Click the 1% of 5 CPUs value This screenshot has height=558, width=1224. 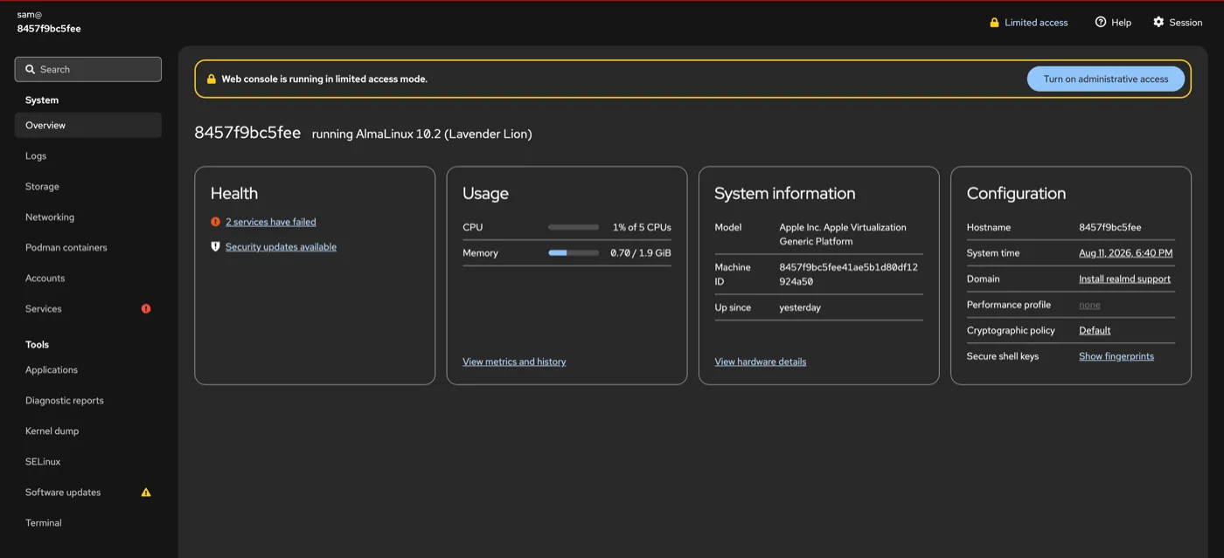pos(642,227)
